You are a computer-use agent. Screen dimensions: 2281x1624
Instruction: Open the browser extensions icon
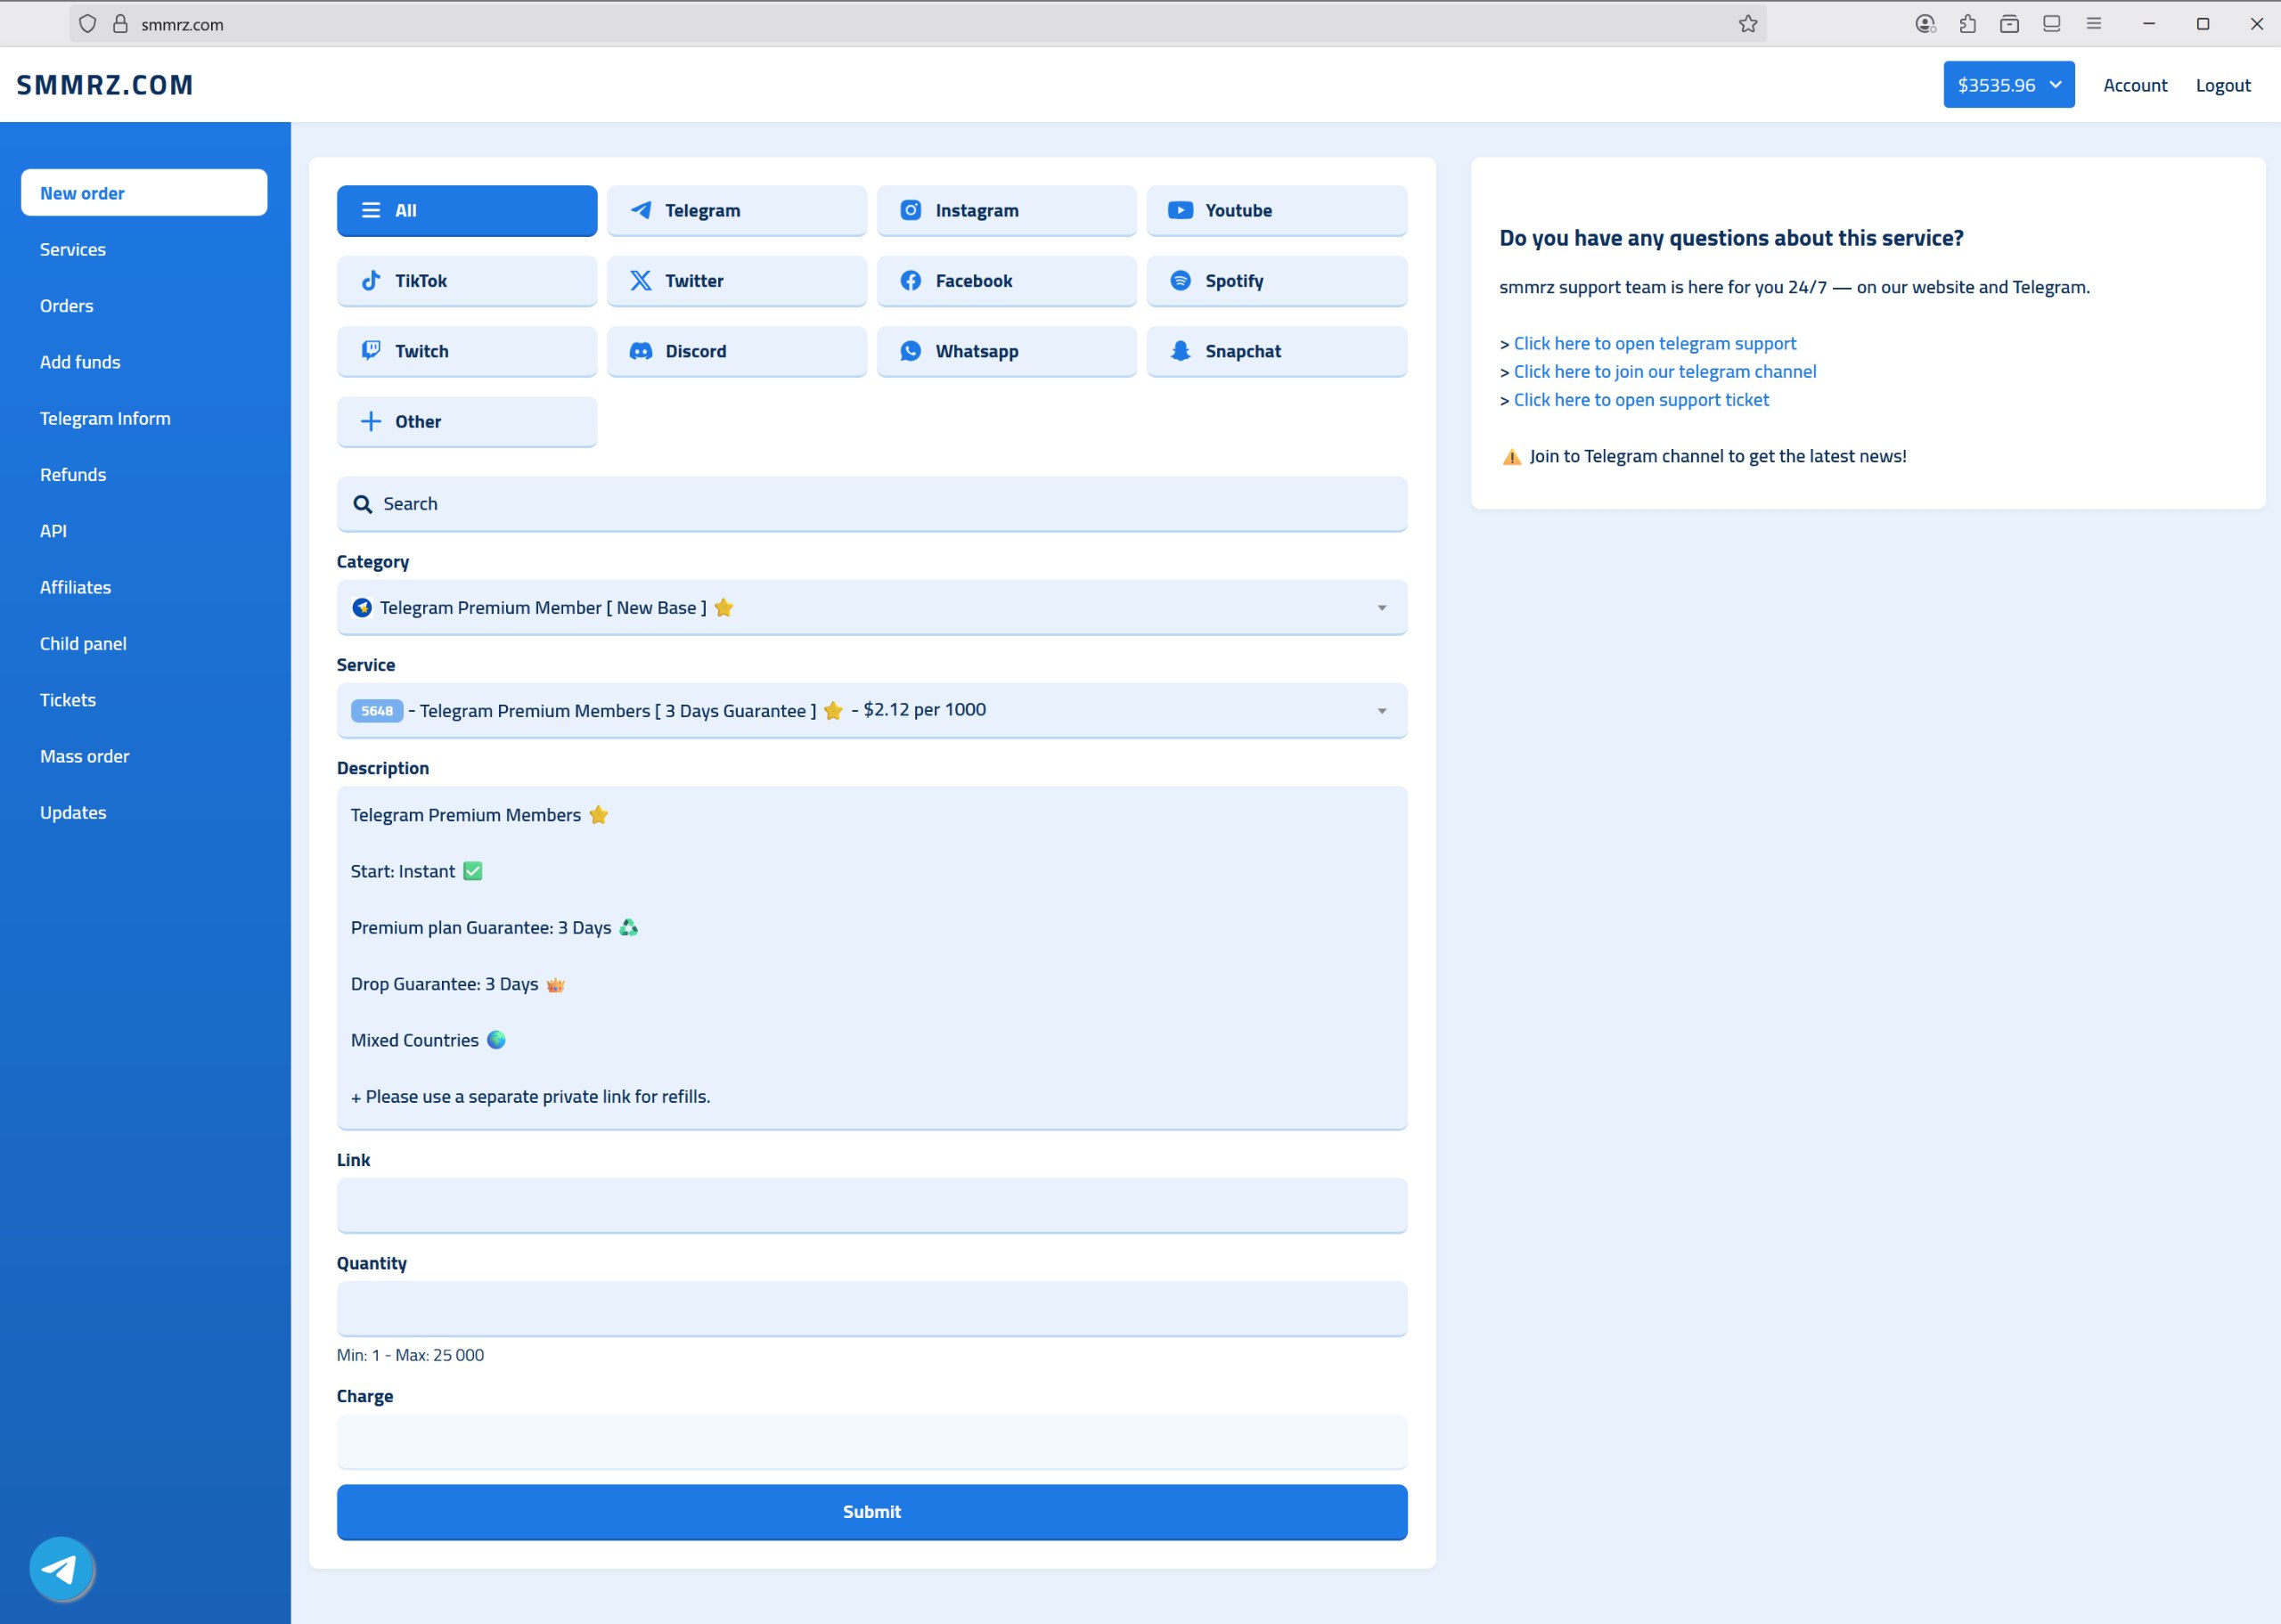click(x=1967, y=24)
